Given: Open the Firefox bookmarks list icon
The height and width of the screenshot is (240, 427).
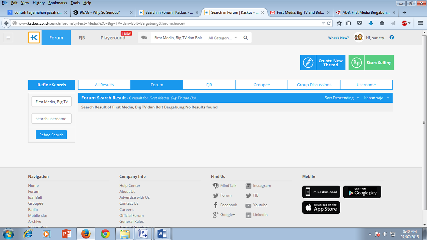Looking at the screenshot, I should click(x=349, y=23).
